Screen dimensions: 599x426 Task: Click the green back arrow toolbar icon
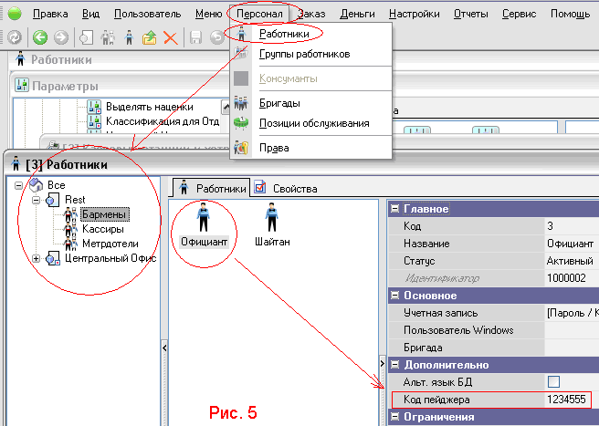tap(39, 37)
